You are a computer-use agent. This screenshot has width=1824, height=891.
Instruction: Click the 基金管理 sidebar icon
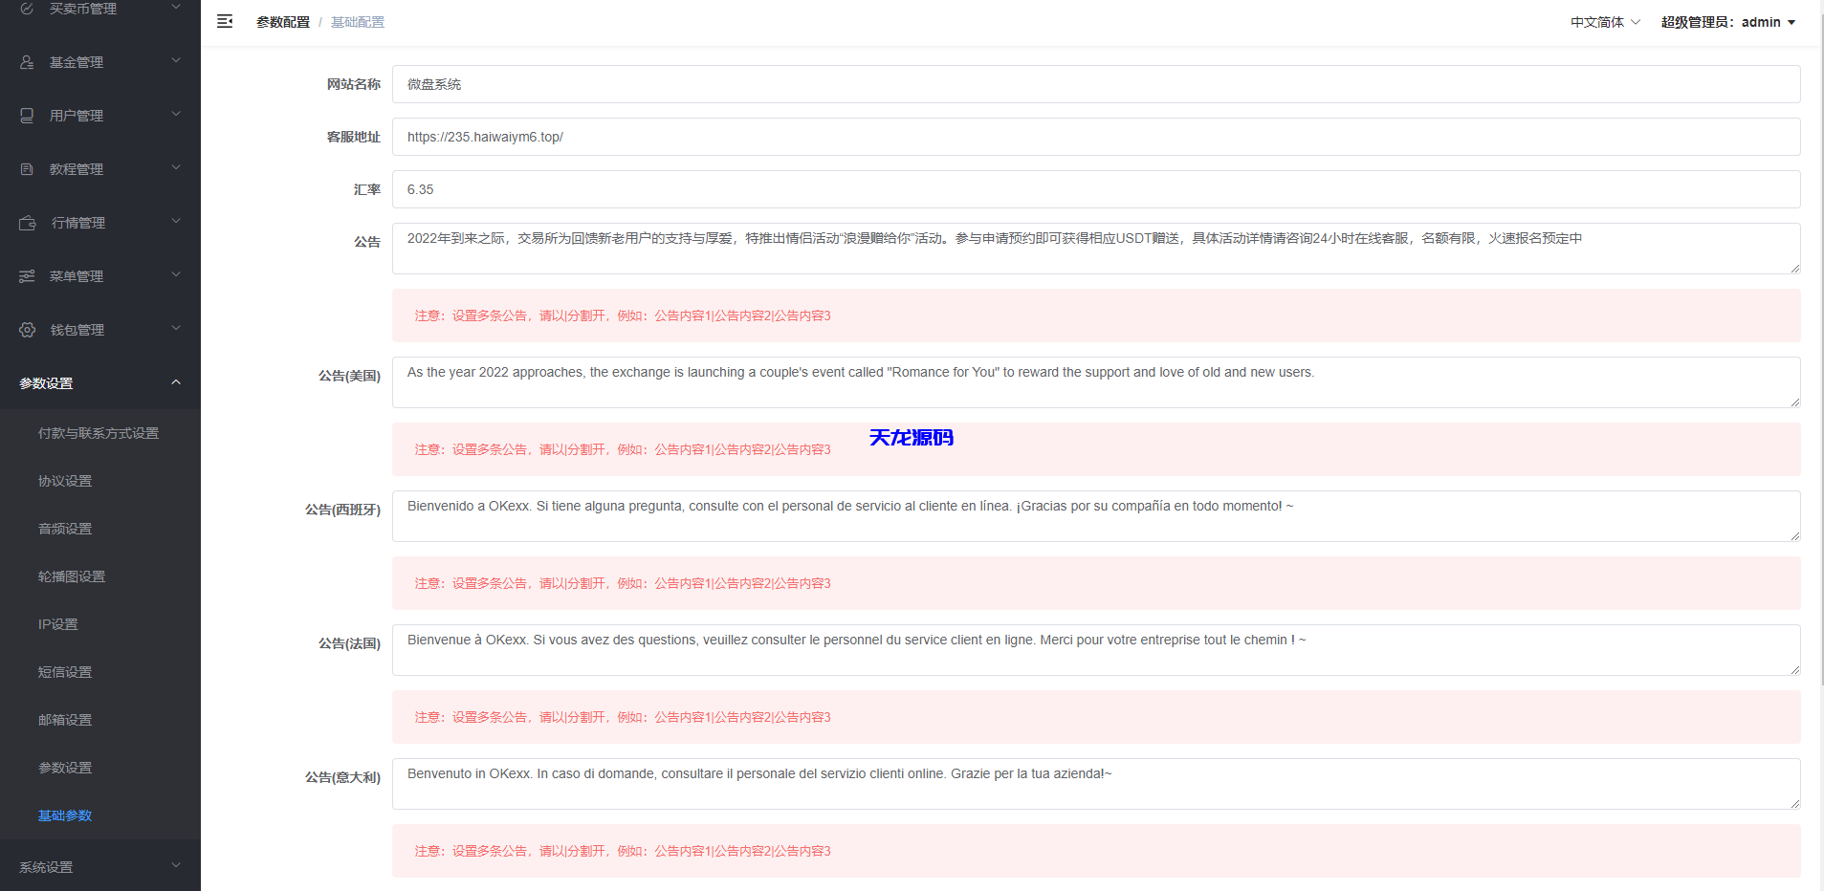pos(27,62)
